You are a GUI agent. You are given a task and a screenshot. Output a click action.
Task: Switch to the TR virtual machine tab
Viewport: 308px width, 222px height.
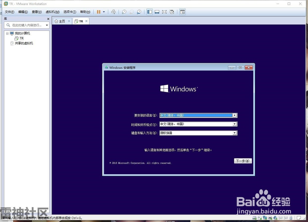pyautogui.click(x=81, y=21)
